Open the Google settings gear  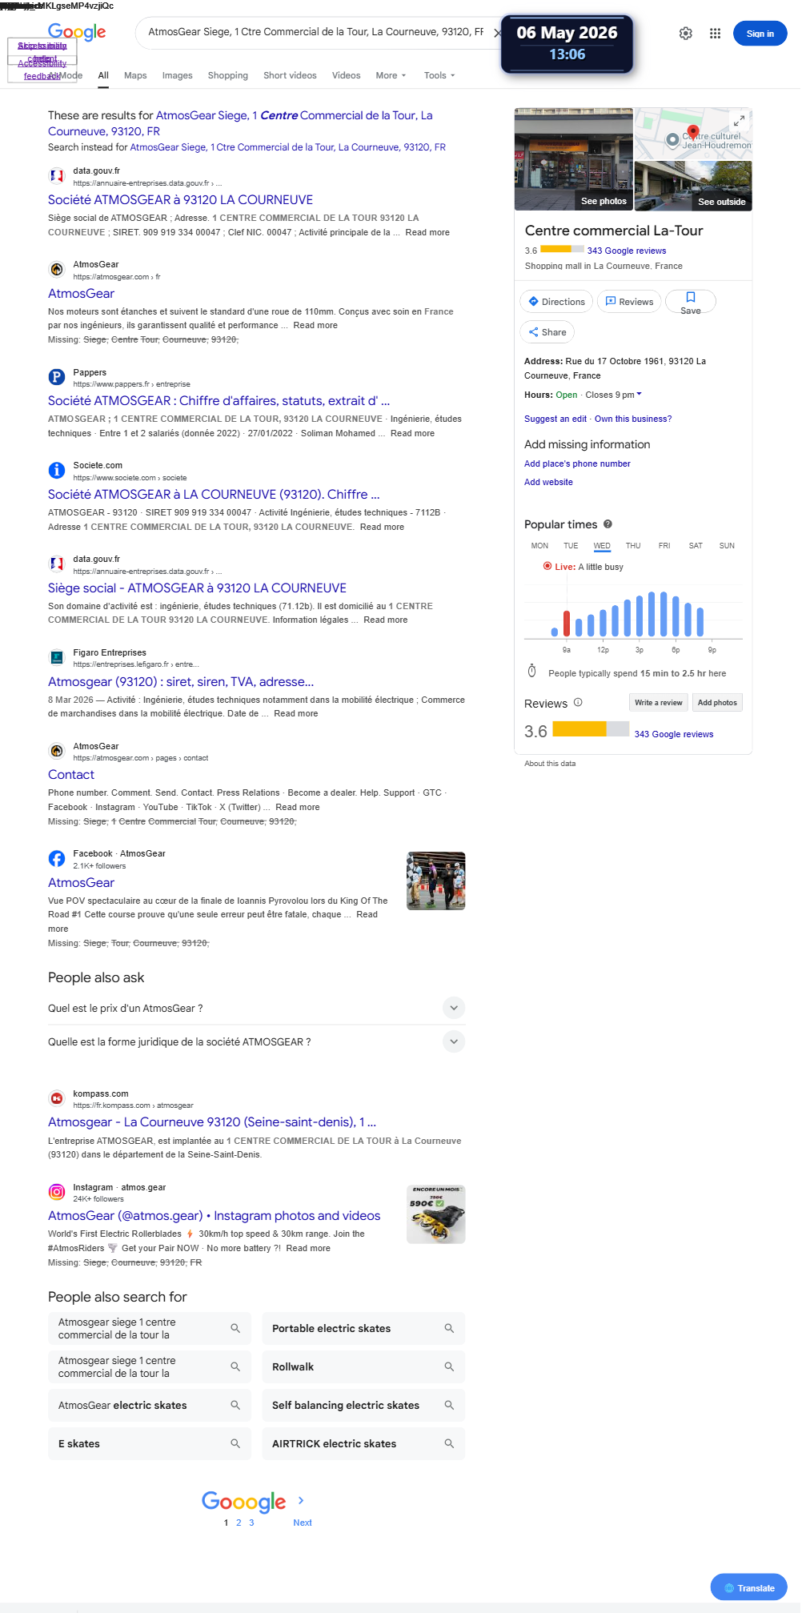click(x=686, y=34)
